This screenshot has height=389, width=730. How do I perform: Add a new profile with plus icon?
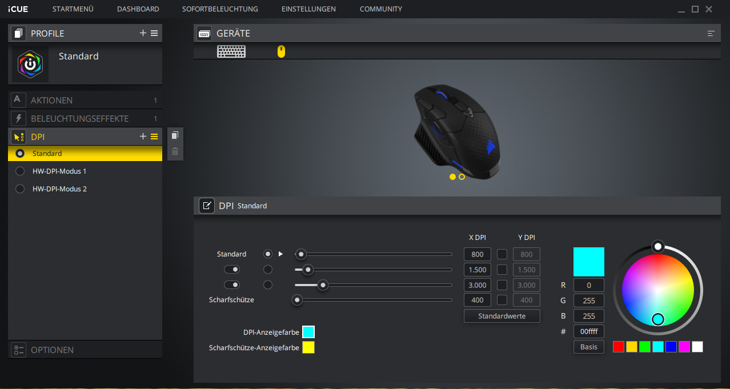(x=143, y=33)
